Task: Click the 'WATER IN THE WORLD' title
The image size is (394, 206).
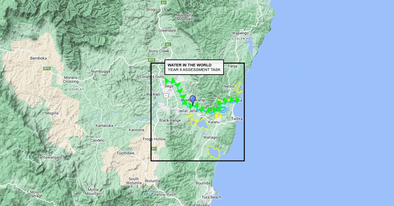Action: [189, 65]
